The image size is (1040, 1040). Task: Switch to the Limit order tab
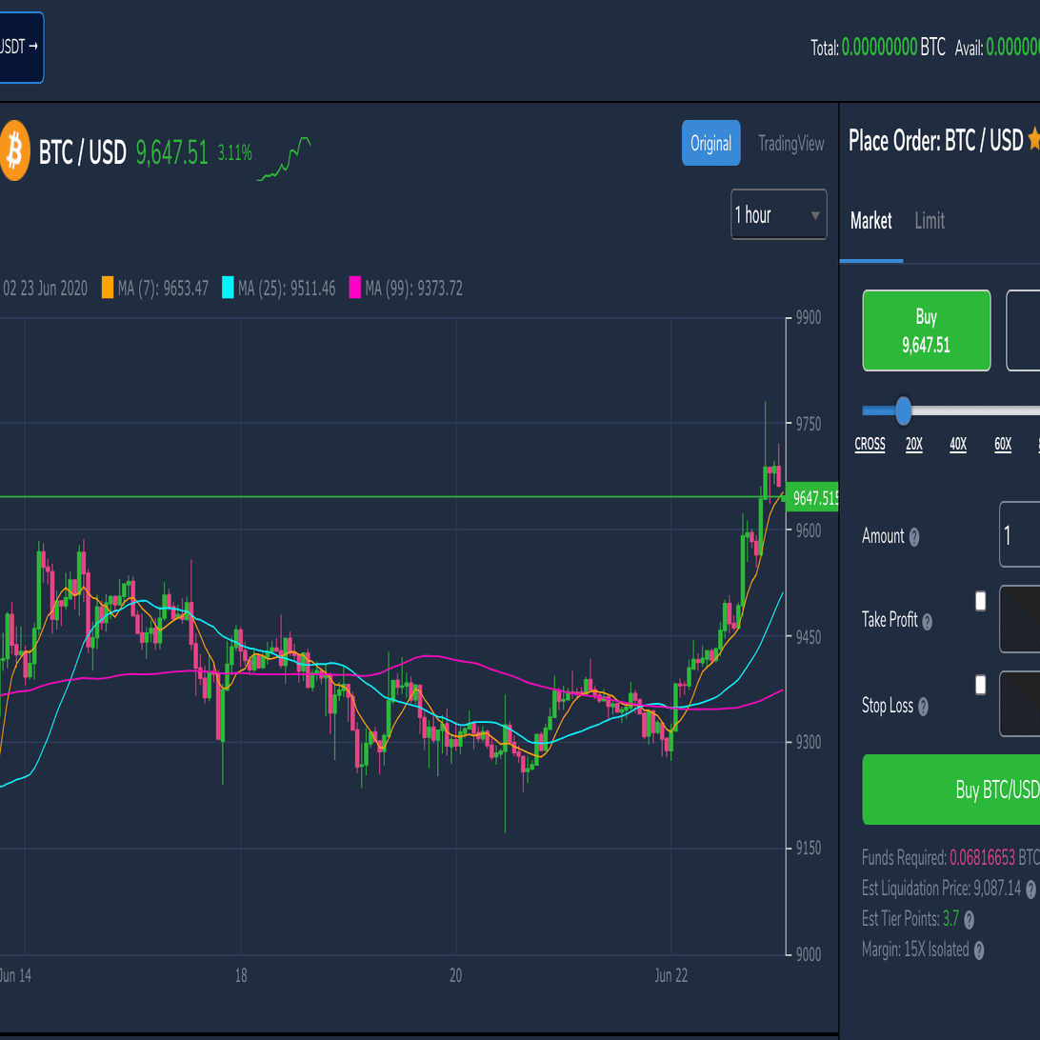(x=930, y=221)
